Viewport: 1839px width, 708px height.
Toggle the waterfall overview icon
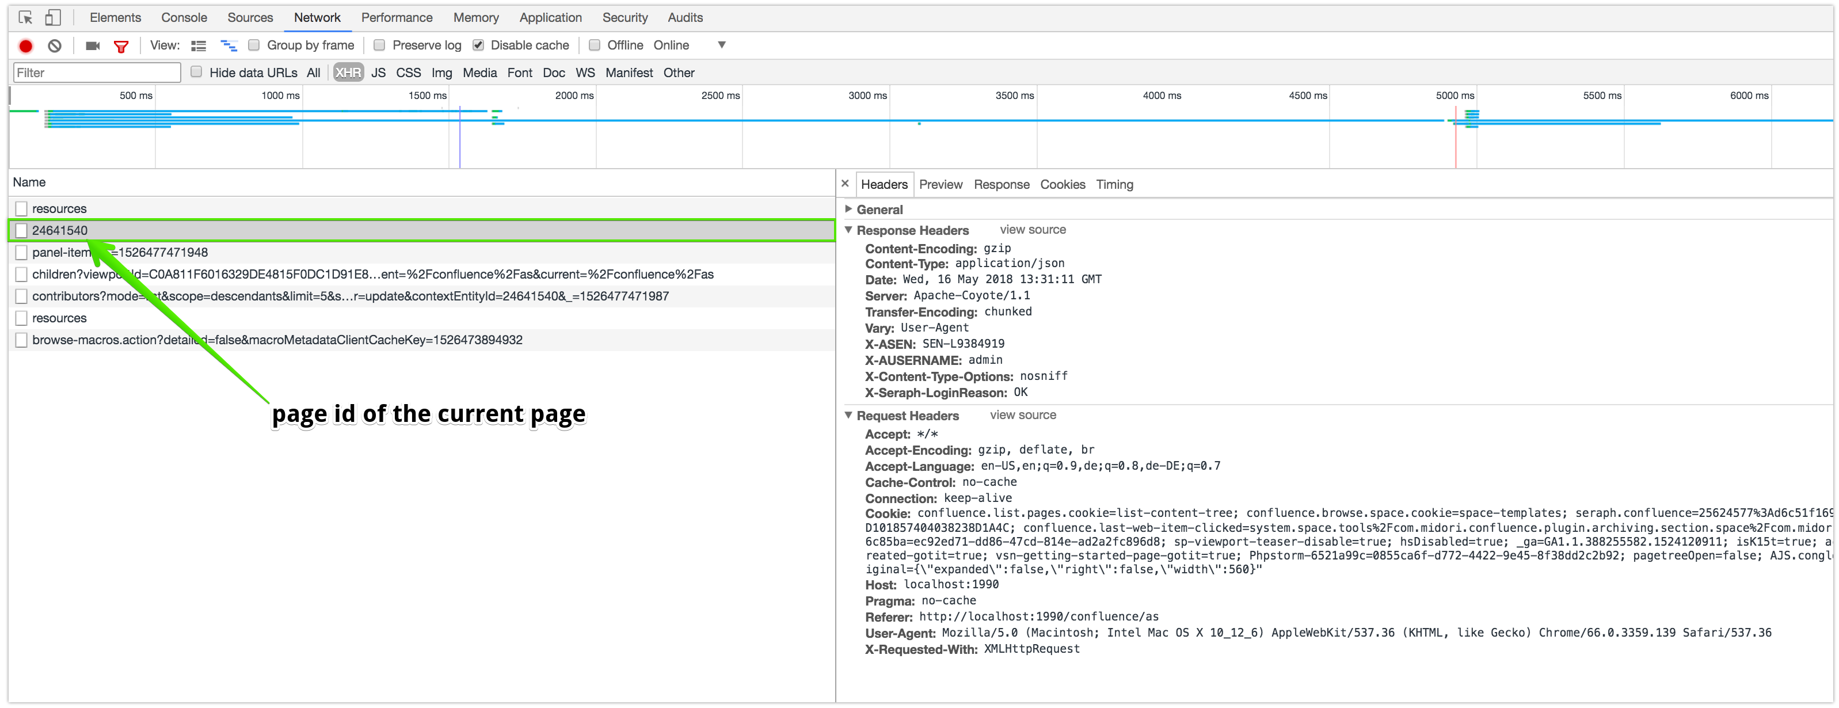229,45
